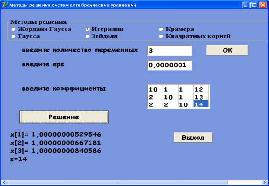The image size is (269, 186).
Task: Click the x[3]= 1,00000000840586 result text
Action: click(x=56, y=151)
